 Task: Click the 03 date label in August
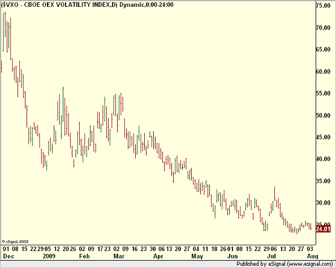310,249
